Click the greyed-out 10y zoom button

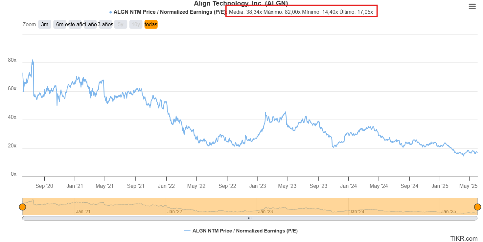pos(136,24)
